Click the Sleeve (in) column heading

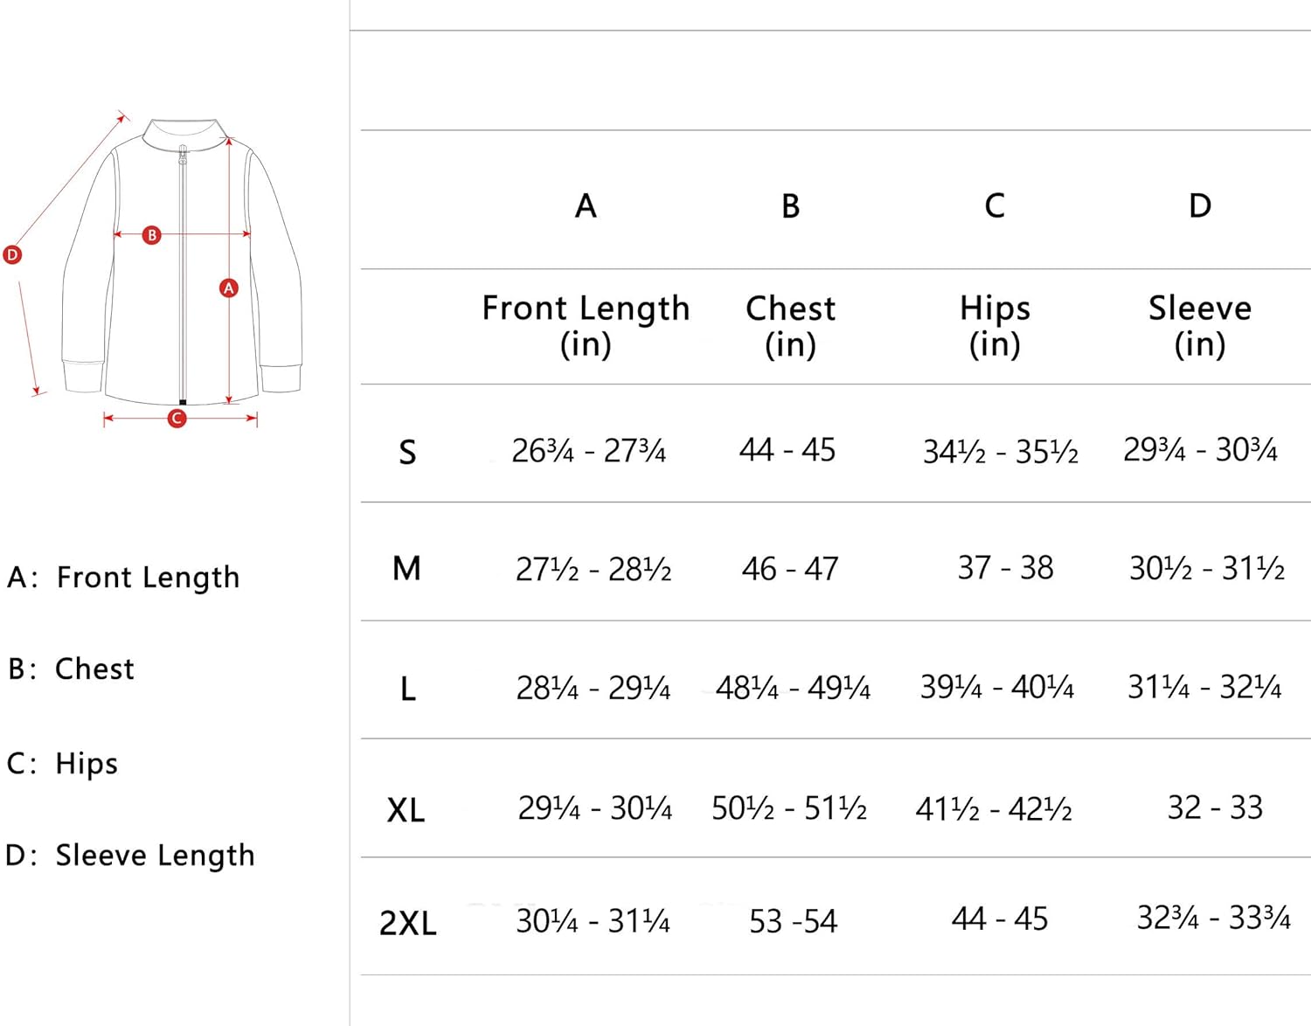[1200, 325]
